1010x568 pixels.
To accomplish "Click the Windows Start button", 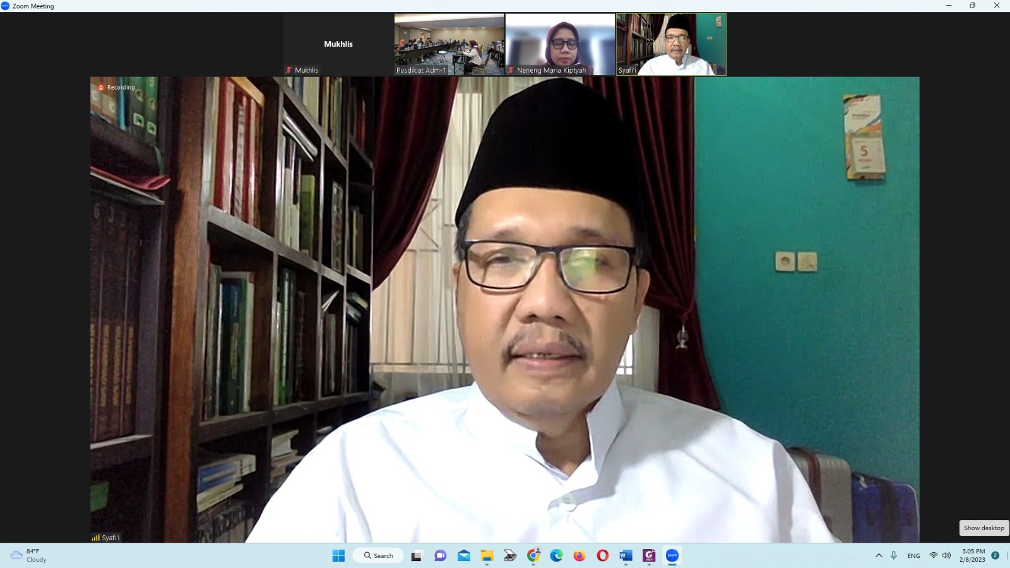I will coord(338,555).
